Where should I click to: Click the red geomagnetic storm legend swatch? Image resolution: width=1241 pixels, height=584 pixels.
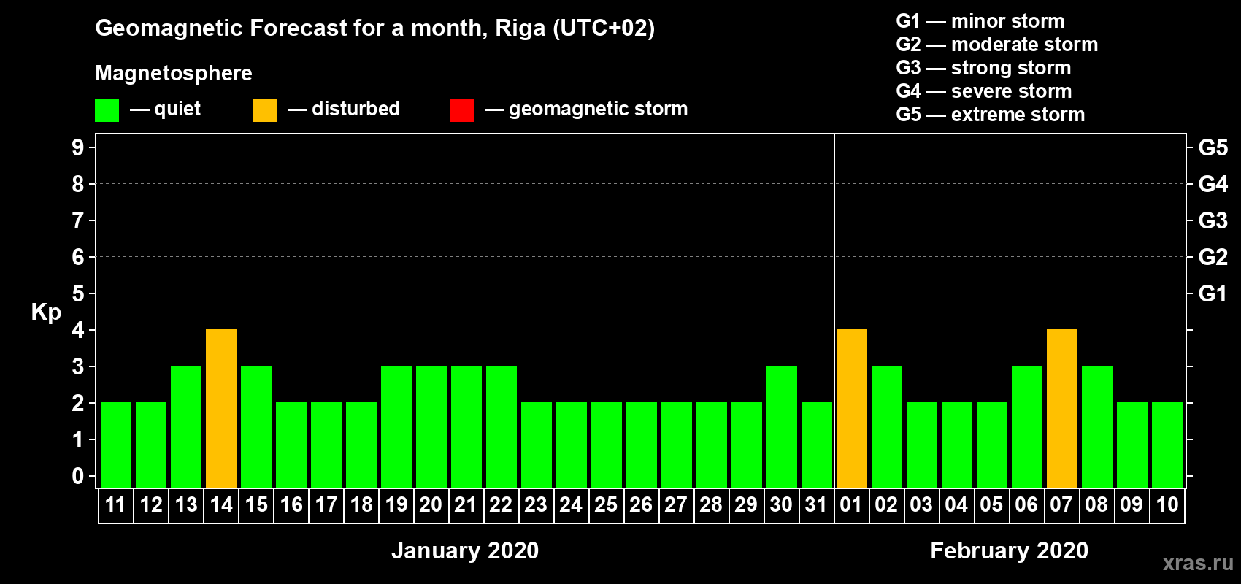[x=461, y=110]
